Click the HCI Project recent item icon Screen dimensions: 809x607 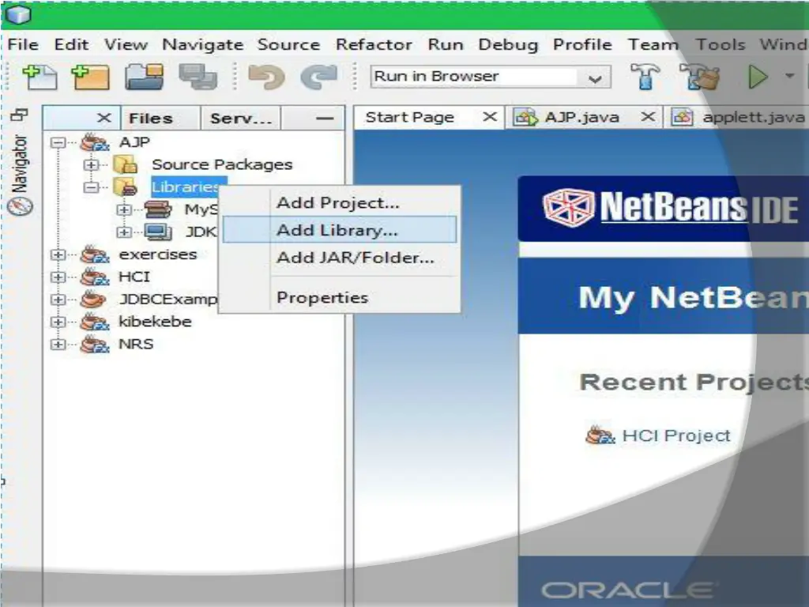600,435
